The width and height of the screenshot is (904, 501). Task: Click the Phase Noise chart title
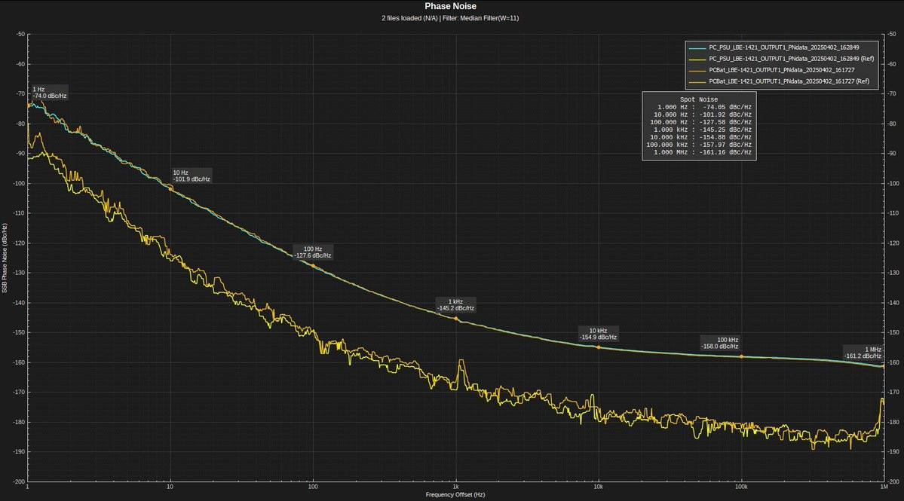(x=450, y=6)
